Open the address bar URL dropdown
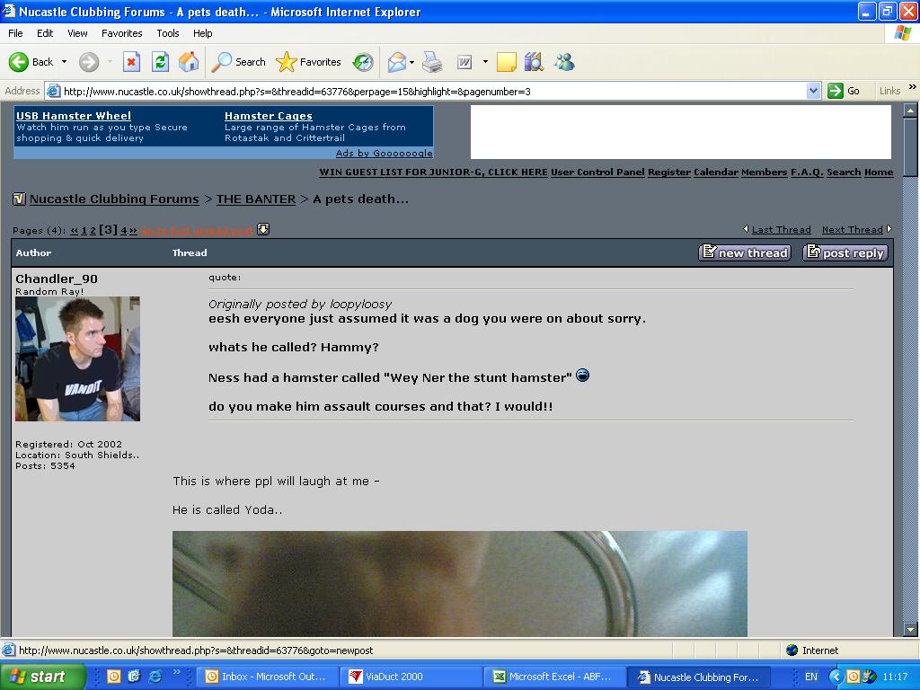 point(813,91)
